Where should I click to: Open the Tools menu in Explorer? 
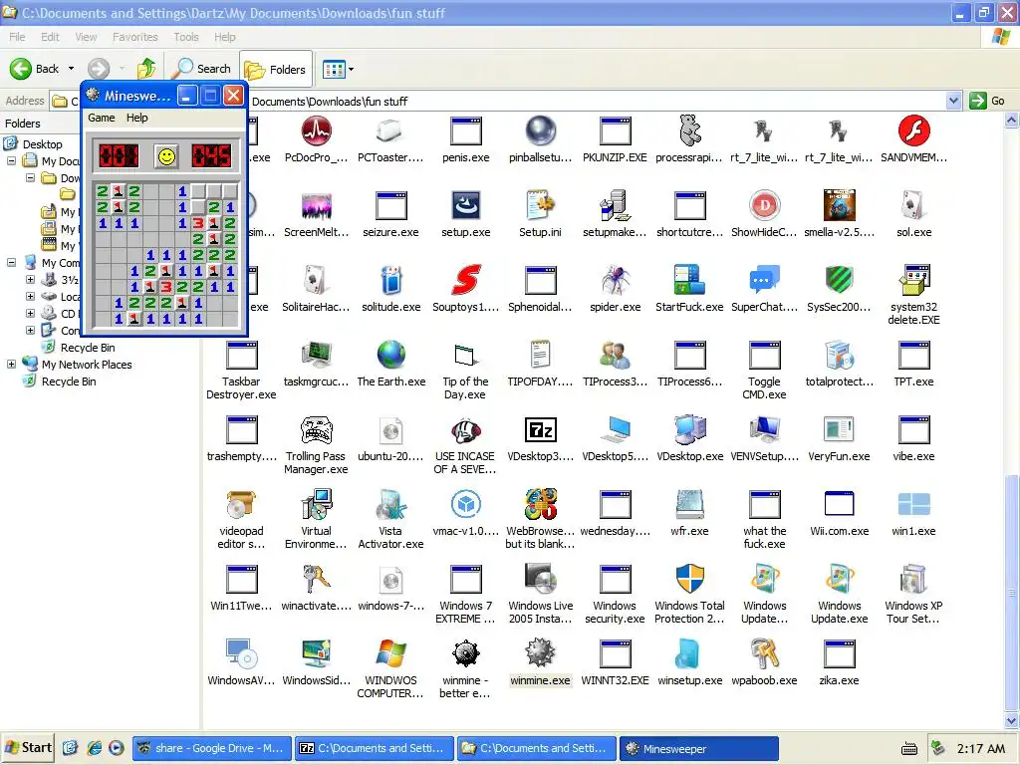(186, 37)
